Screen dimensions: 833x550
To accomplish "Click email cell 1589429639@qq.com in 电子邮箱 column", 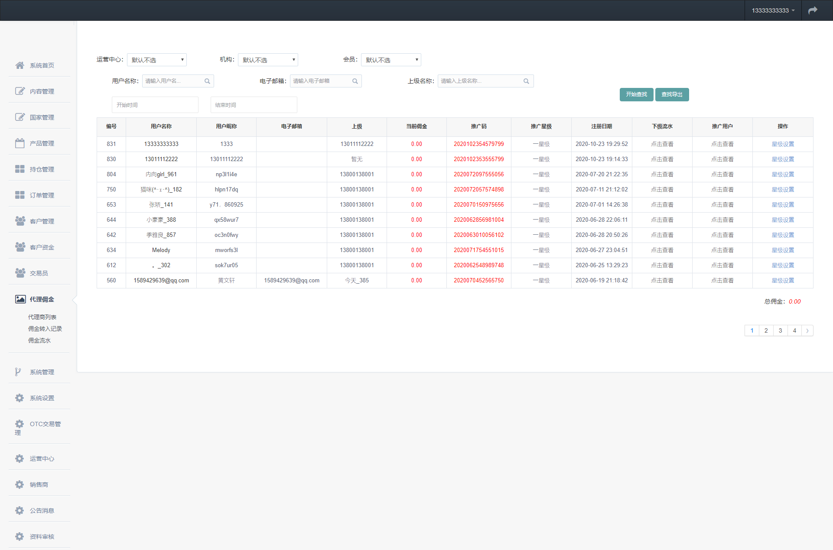I will (x=292, y=281).
